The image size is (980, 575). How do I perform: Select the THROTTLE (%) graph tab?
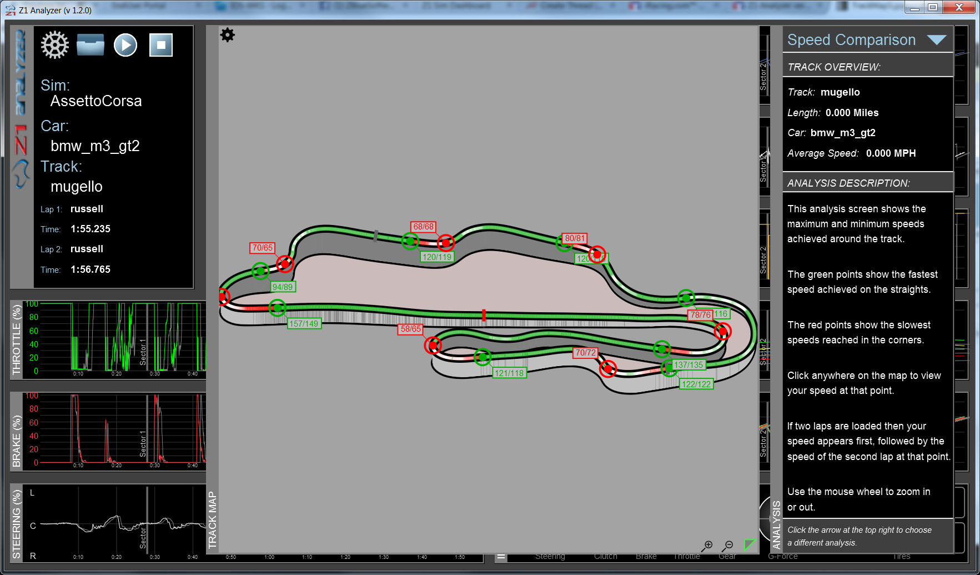click(17, 340)
